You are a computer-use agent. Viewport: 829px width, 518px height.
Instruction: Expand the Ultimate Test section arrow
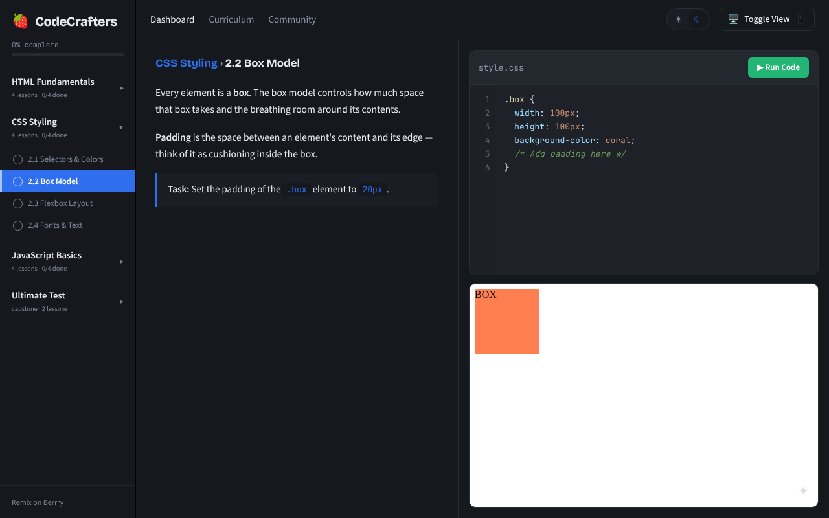pos(121,302)
